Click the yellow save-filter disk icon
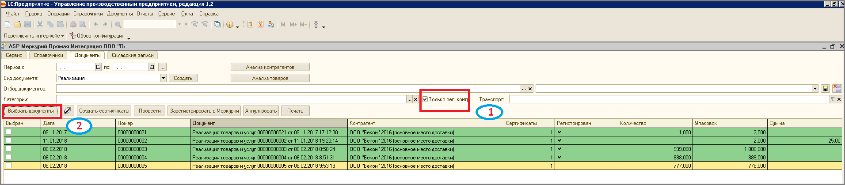This screenshot has width=845, height=185. click(x=825, y=89)
